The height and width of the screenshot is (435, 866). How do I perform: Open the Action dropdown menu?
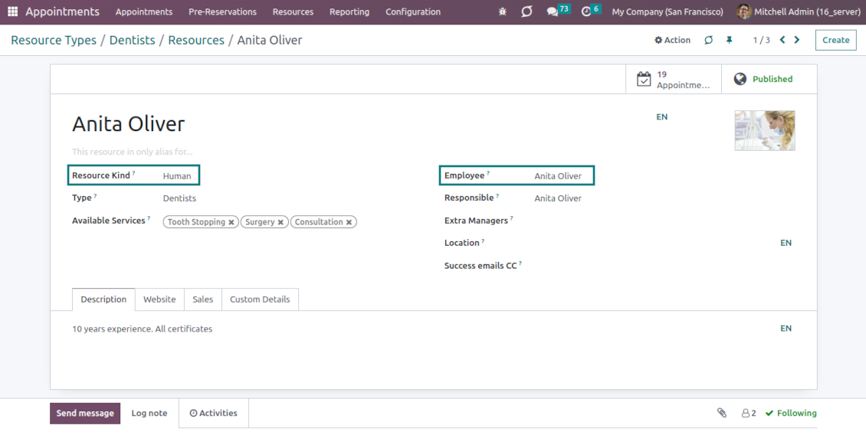(672, 40)
